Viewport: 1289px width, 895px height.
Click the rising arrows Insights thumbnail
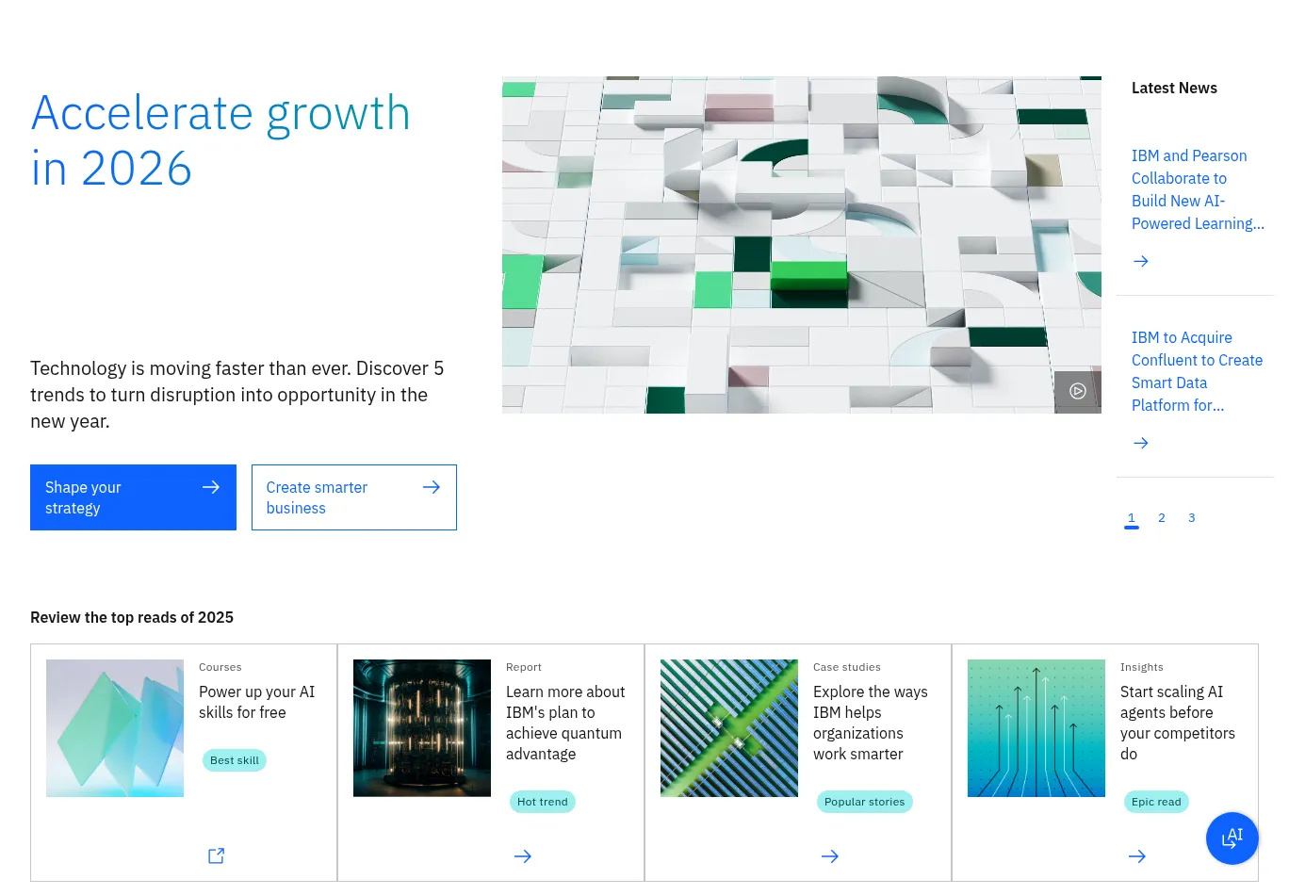tap(1036, 728)
